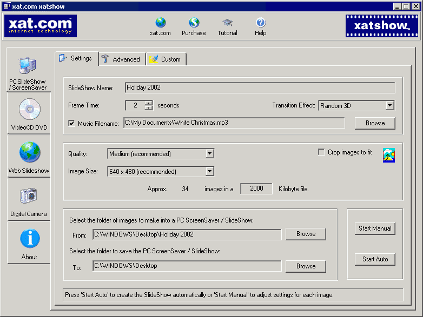Image resolution: width=423 pixels, height=317 pixels.
Task: Open the Custom tab
Action: 166,59
